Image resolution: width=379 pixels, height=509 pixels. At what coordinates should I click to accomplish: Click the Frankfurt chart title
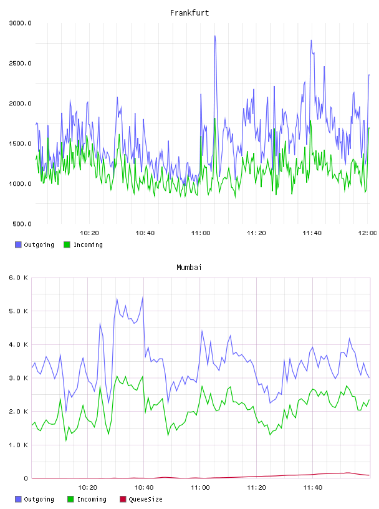tap(189, 13)
